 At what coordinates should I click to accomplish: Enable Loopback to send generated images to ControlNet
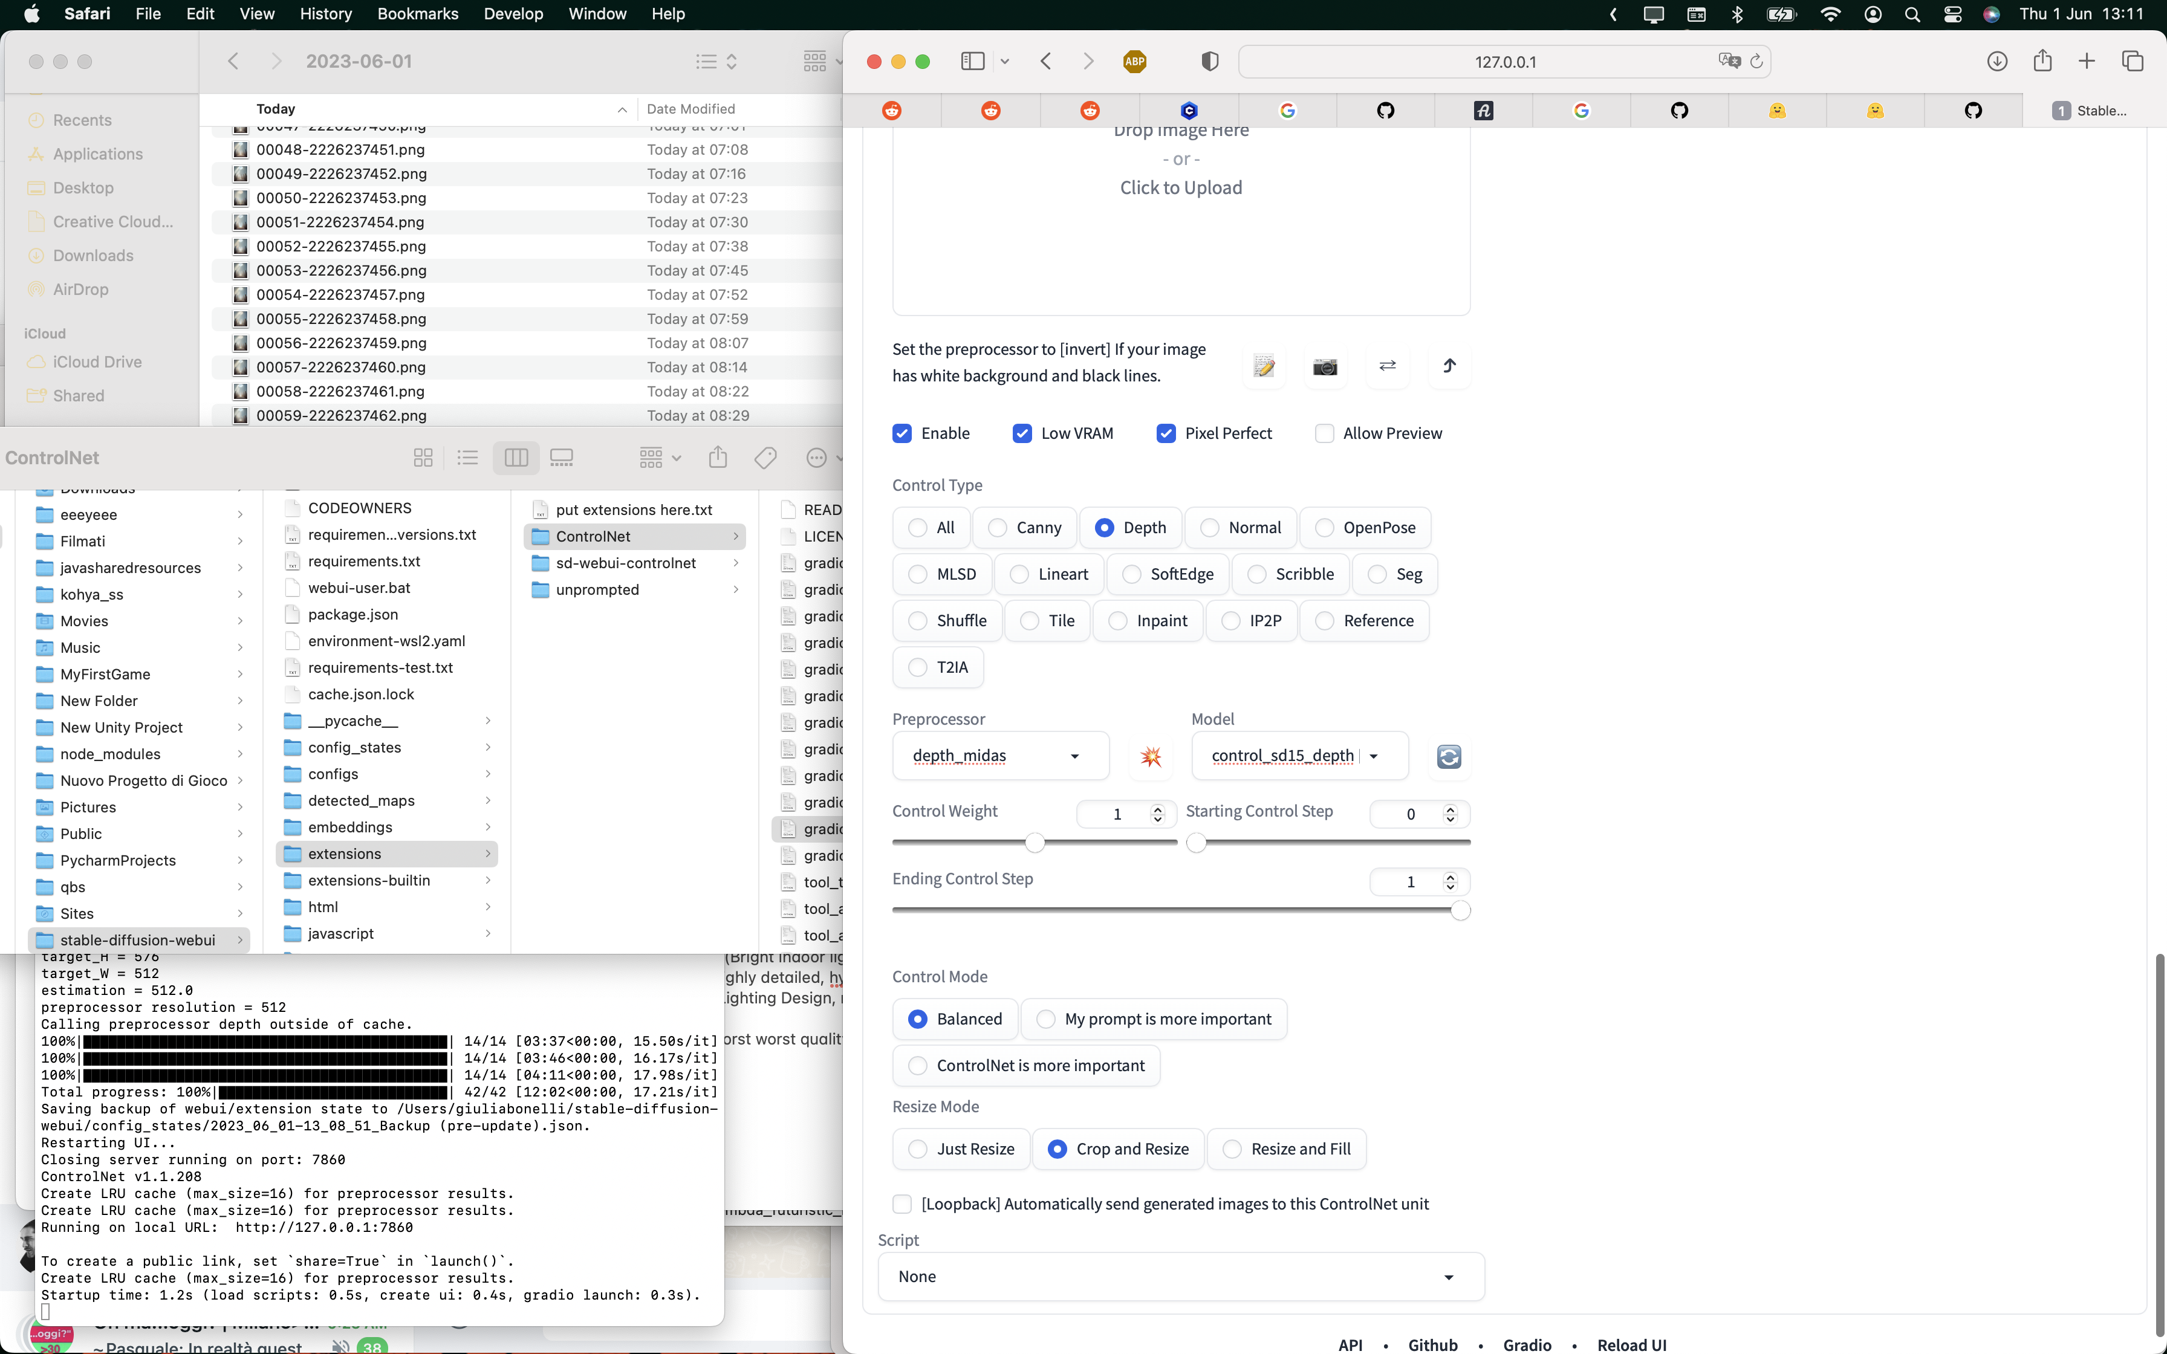(x=901, y=1205)
